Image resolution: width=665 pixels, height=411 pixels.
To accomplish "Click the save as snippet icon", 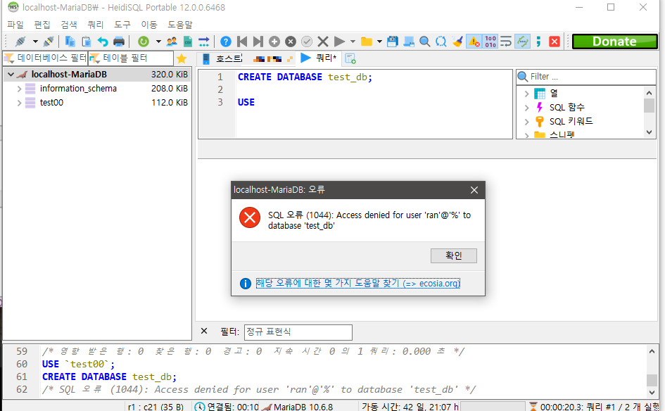I will coord(409,42).
